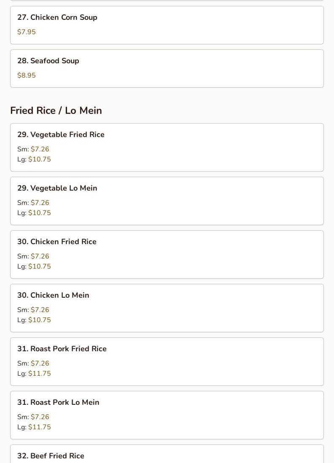Select the Roast Pork Fried Rice title
The image size is (334, 463).
62,349
